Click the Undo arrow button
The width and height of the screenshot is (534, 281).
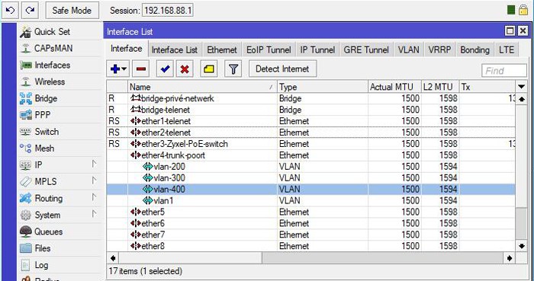[x=10, y=10]
